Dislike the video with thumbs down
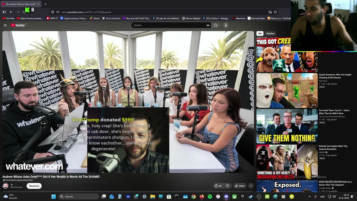Viewport: 357px width, 201px height. pos(227,186)
